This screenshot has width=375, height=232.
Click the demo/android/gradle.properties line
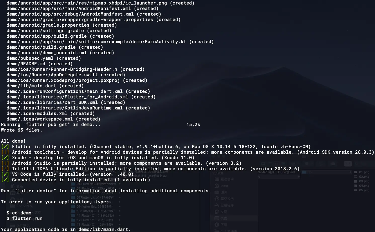pyautogui.click(x=62, y=25)
